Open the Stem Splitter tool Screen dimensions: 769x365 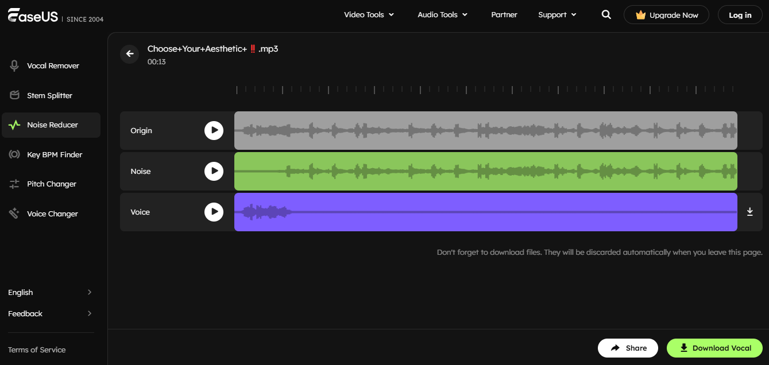coord(50,95)
